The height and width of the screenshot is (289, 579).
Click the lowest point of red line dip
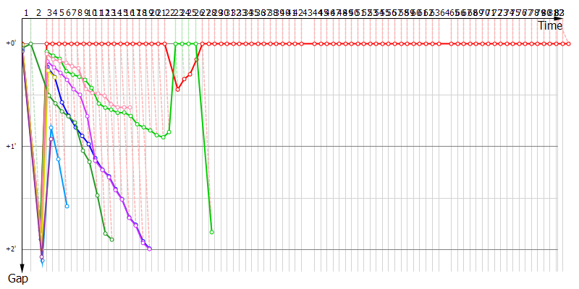pos(178,88)
